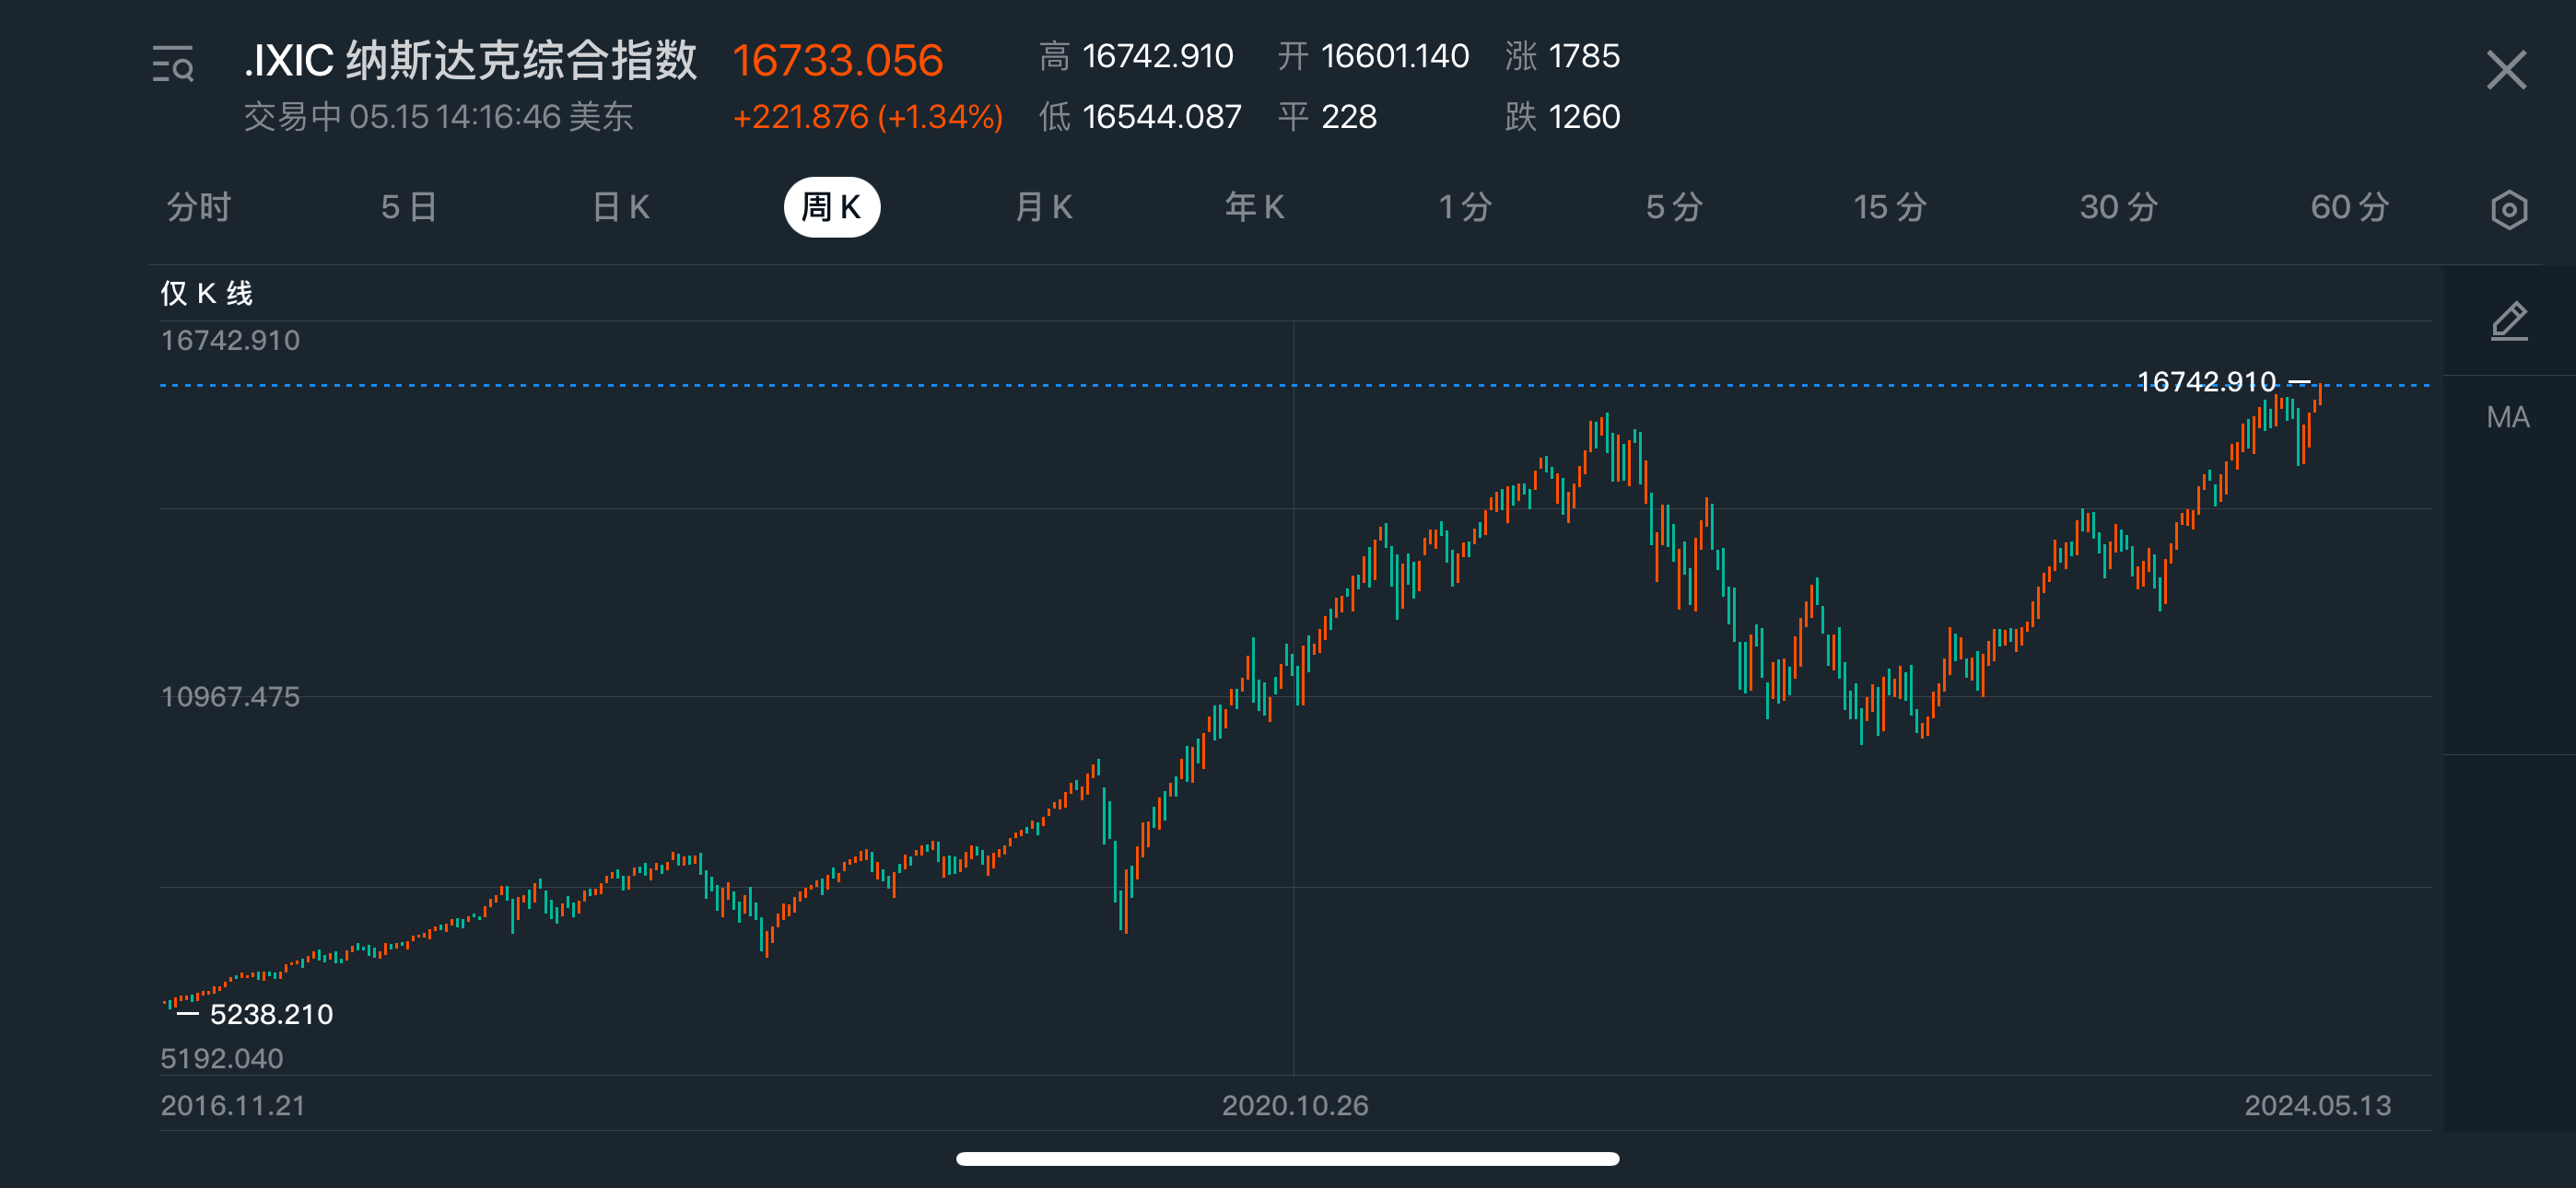Tap the trading status 交易中 05.15 line
Viewport: 2576px width, 1188px height.
pos(439,117)
